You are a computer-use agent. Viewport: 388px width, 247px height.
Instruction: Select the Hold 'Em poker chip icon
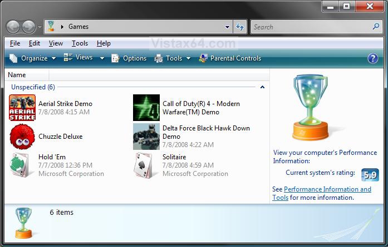click(x=20, y=165)
